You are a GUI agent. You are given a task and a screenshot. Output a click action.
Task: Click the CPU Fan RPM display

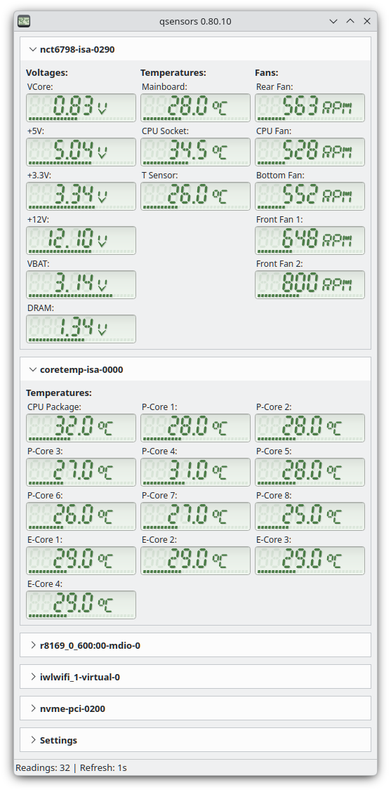pos(310,152)
